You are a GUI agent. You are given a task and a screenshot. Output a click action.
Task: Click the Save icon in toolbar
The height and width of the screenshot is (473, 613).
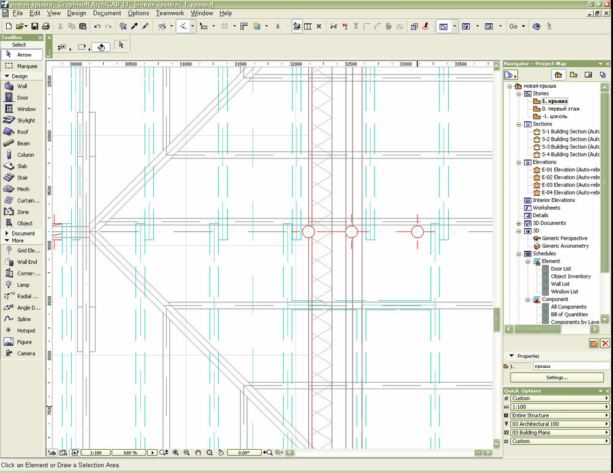(x=35, y=26)
